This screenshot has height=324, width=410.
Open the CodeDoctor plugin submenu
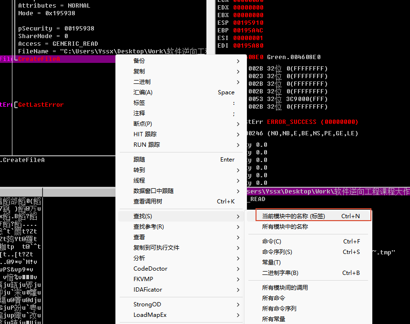click(181, 268)
